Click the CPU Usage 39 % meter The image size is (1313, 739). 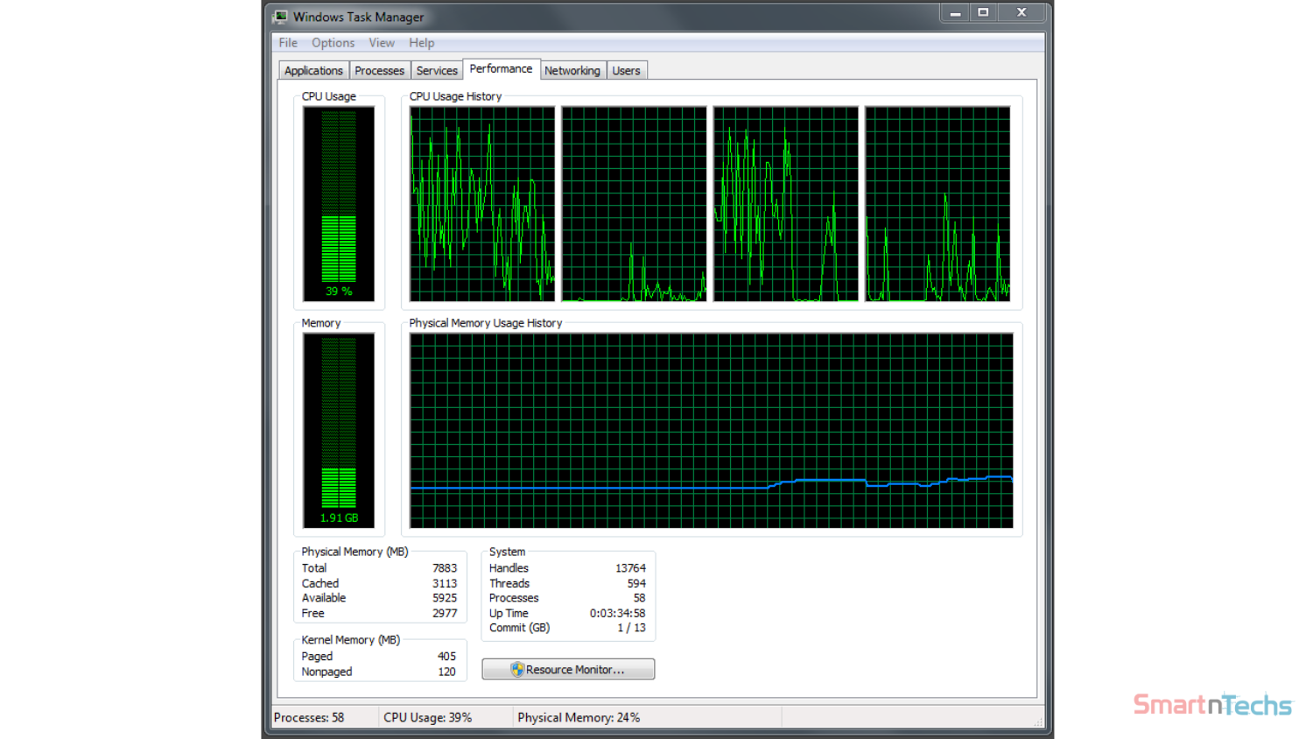(339, 204)
